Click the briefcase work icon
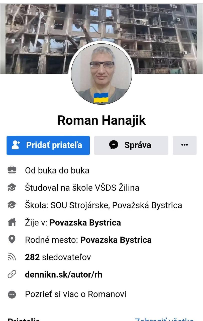Viewport: 203px width, 321px height. click(x=12, y=170)
